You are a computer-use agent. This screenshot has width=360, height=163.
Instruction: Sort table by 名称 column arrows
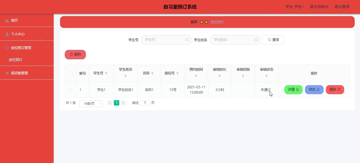tap(152, 73)
